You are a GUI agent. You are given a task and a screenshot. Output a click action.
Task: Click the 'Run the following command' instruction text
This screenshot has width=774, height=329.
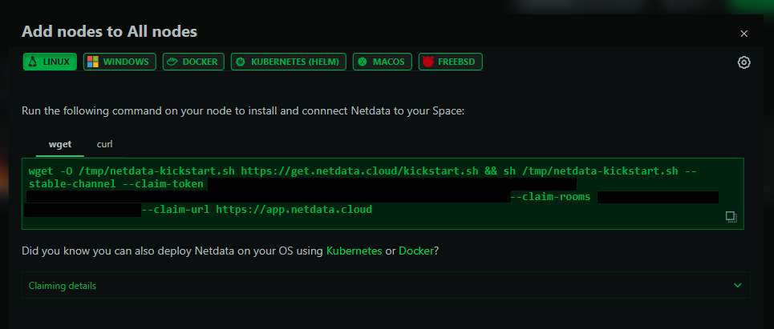(243, 110)
